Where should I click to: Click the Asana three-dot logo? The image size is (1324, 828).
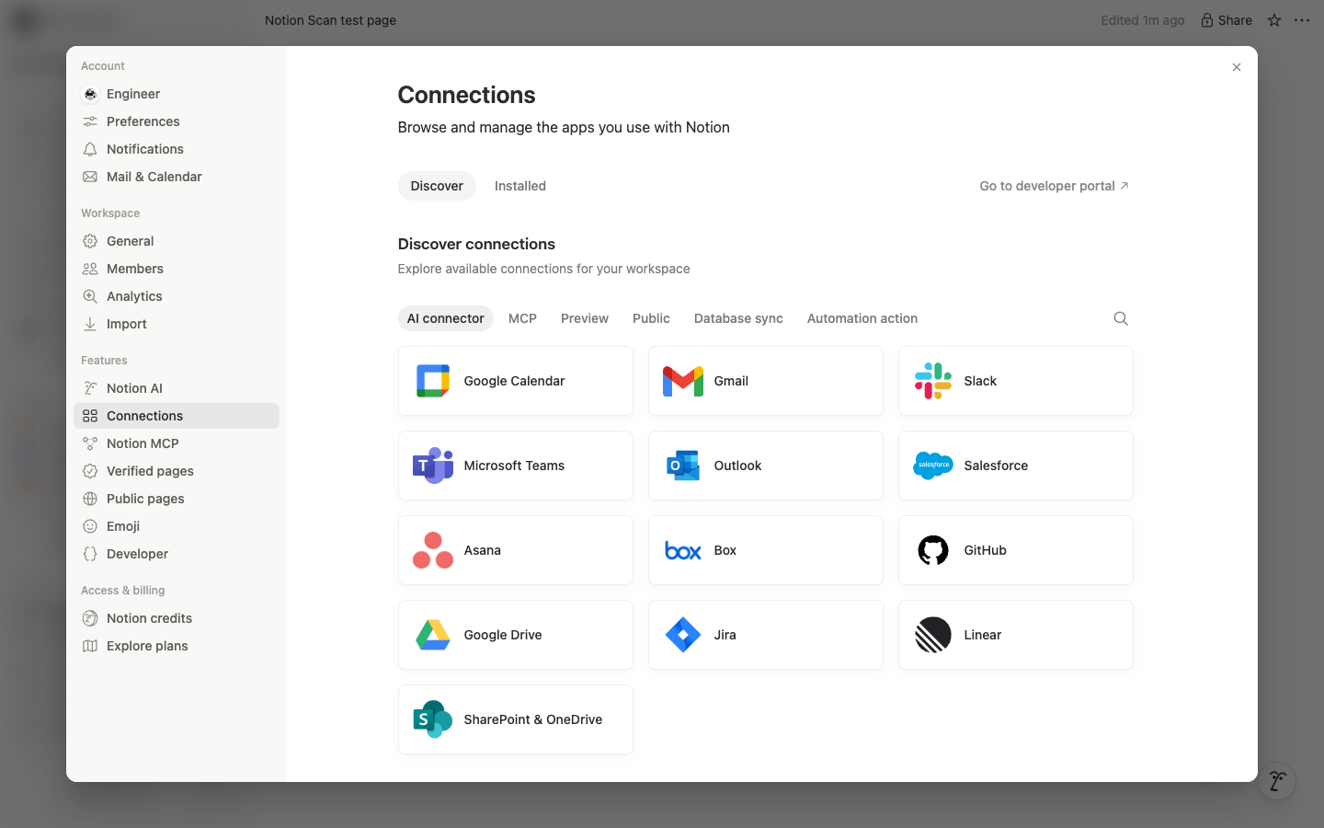[x=433, y=550]
